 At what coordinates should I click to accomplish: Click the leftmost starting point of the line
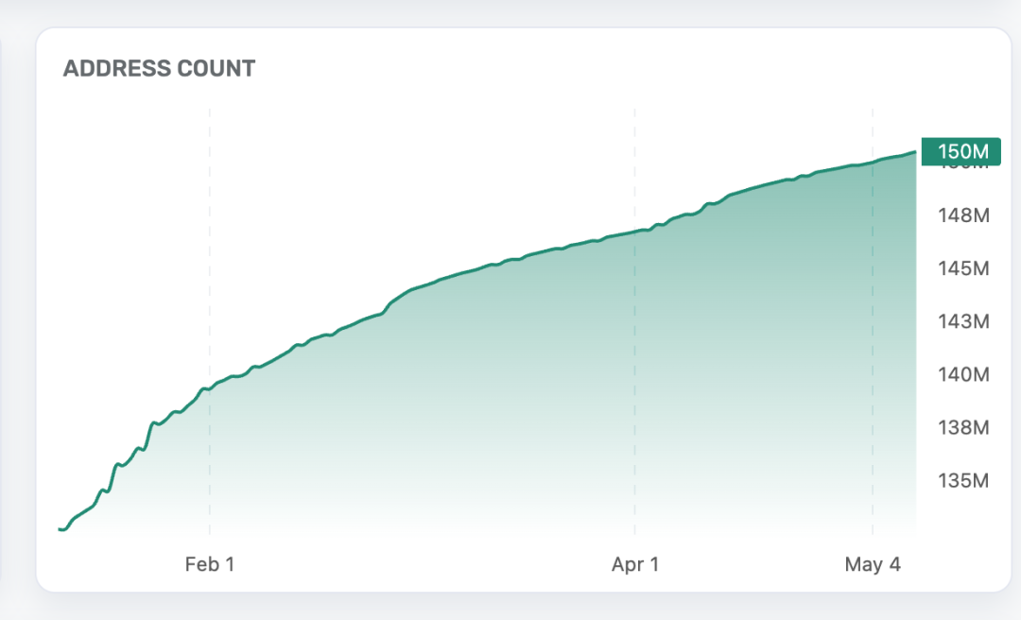click(61, 529)
